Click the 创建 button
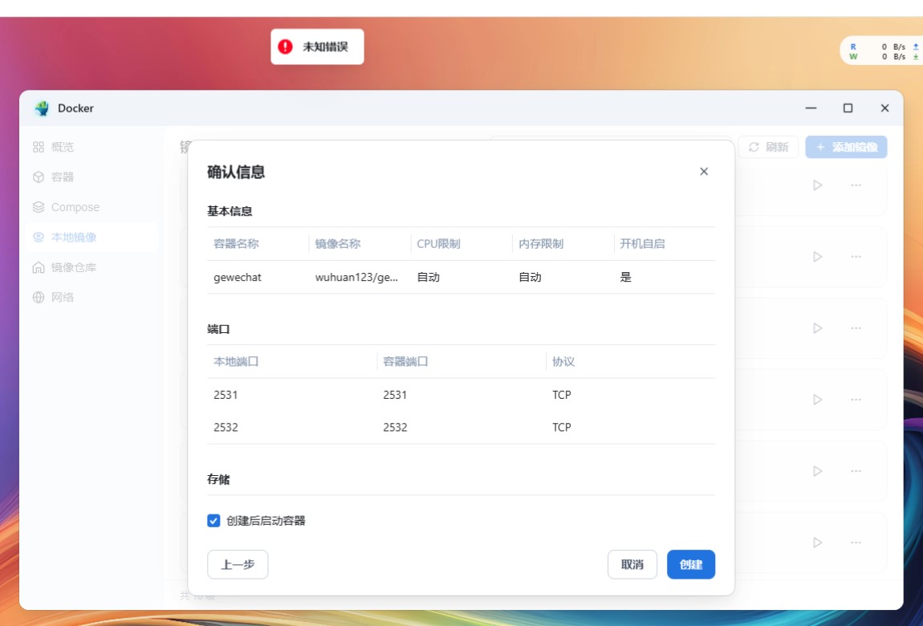 (690, 564)
